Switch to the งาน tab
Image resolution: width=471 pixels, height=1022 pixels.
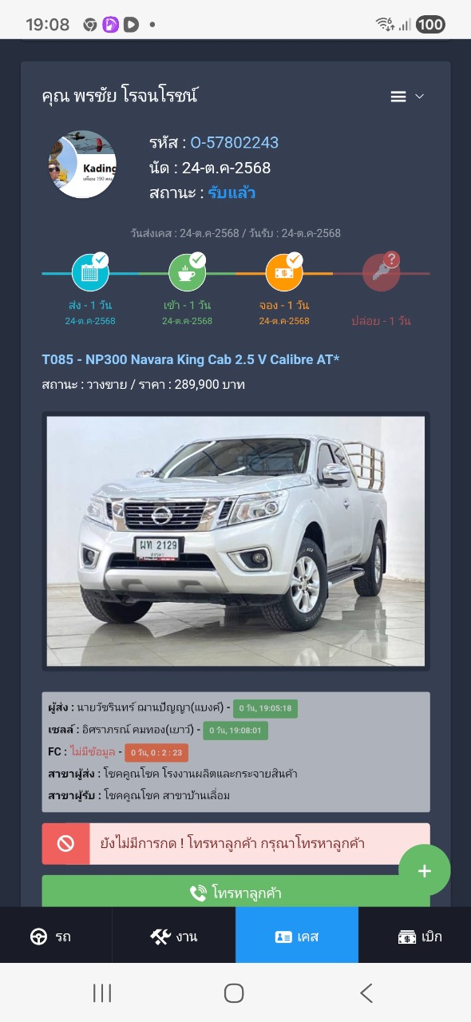pyautogui.click(x=174, y=937)
